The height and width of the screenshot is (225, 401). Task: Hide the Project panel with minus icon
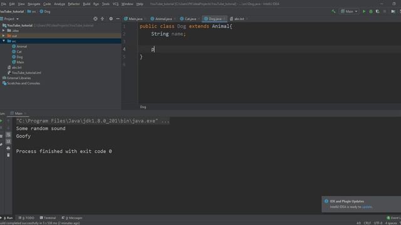118,19
